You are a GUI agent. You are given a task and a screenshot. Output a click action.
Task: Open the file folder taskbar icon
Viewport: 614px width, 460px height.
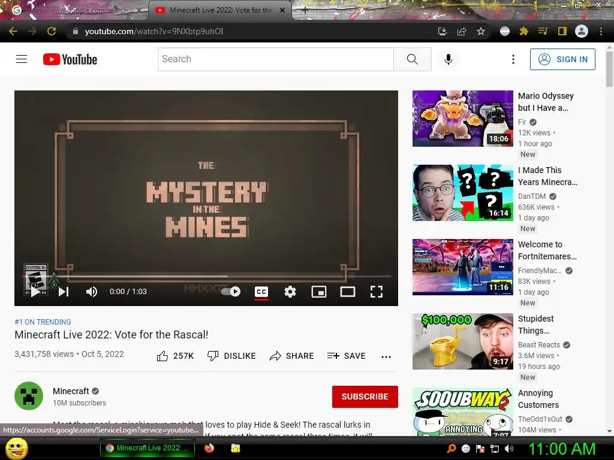pyautogui.click(x=235, y=448)
